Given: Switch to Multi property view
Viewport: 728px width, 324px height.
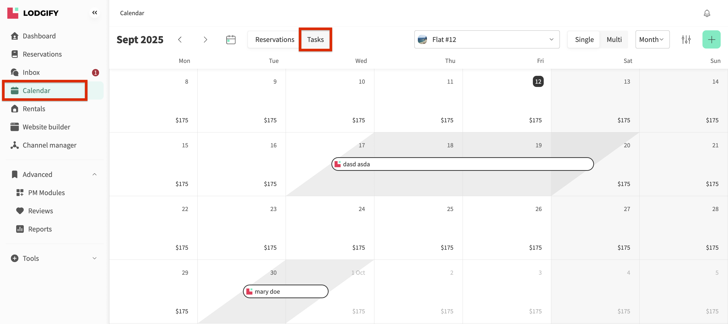Looking at the screenshot, I should pyautogui.click(x=614, y=39).
